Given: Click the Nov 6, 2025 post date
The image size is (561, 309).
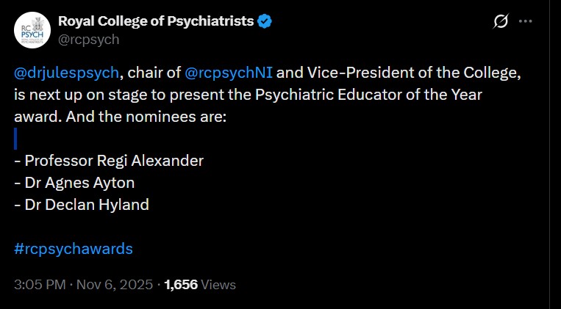Looking at the screenshot, I should [113, 284].
